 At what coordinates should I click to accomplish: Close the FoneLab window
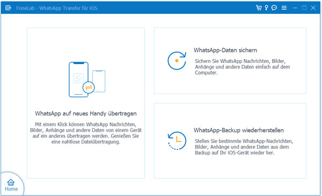[313, 8]
